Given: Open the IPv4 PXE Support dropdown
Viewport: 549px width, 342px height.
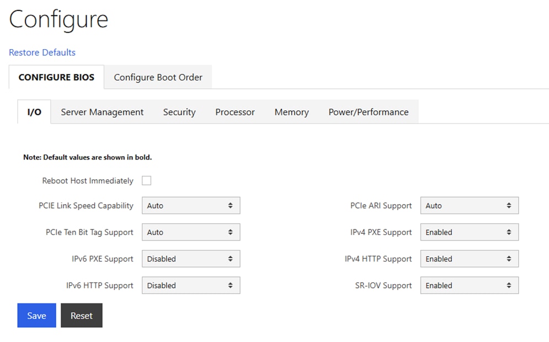Looking at the screenshot, I should coord(469,232).
